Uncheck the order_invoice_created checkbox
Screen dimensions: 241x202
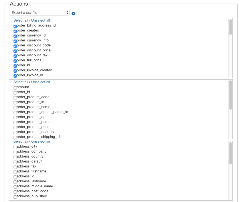tap(15, 71)
